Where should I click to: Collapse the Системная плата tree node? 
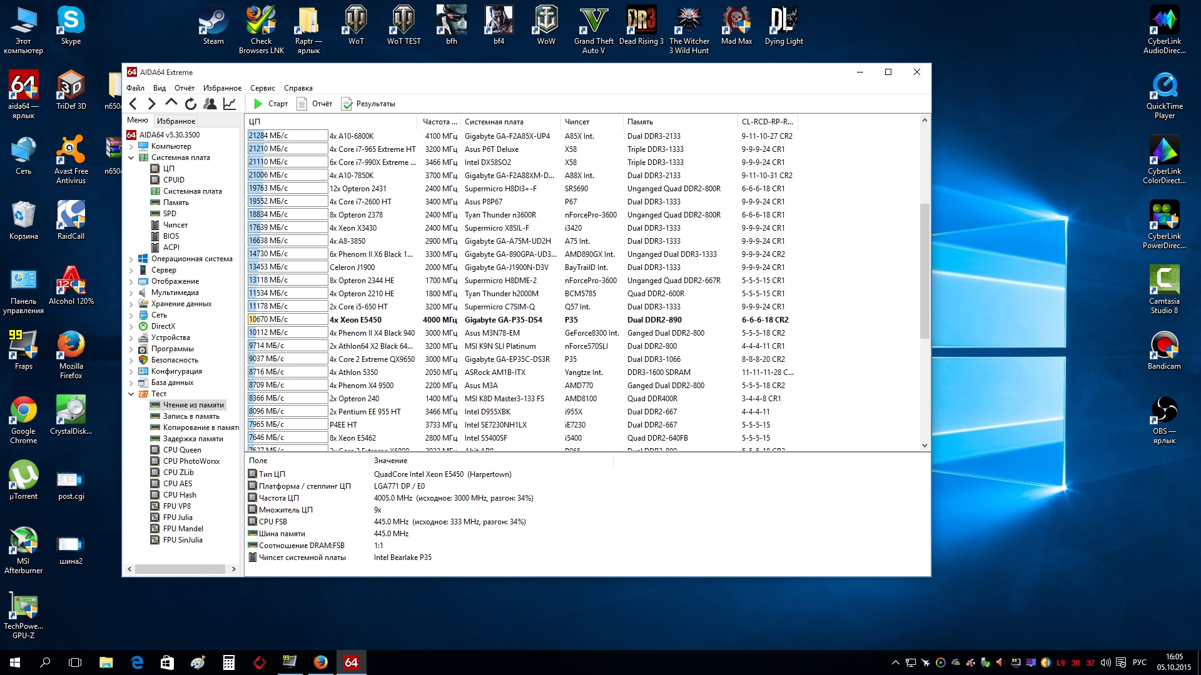131,157
